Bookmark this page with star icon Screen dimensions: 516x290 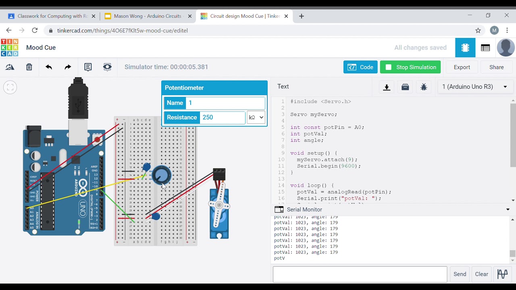[x=478, y=31]
